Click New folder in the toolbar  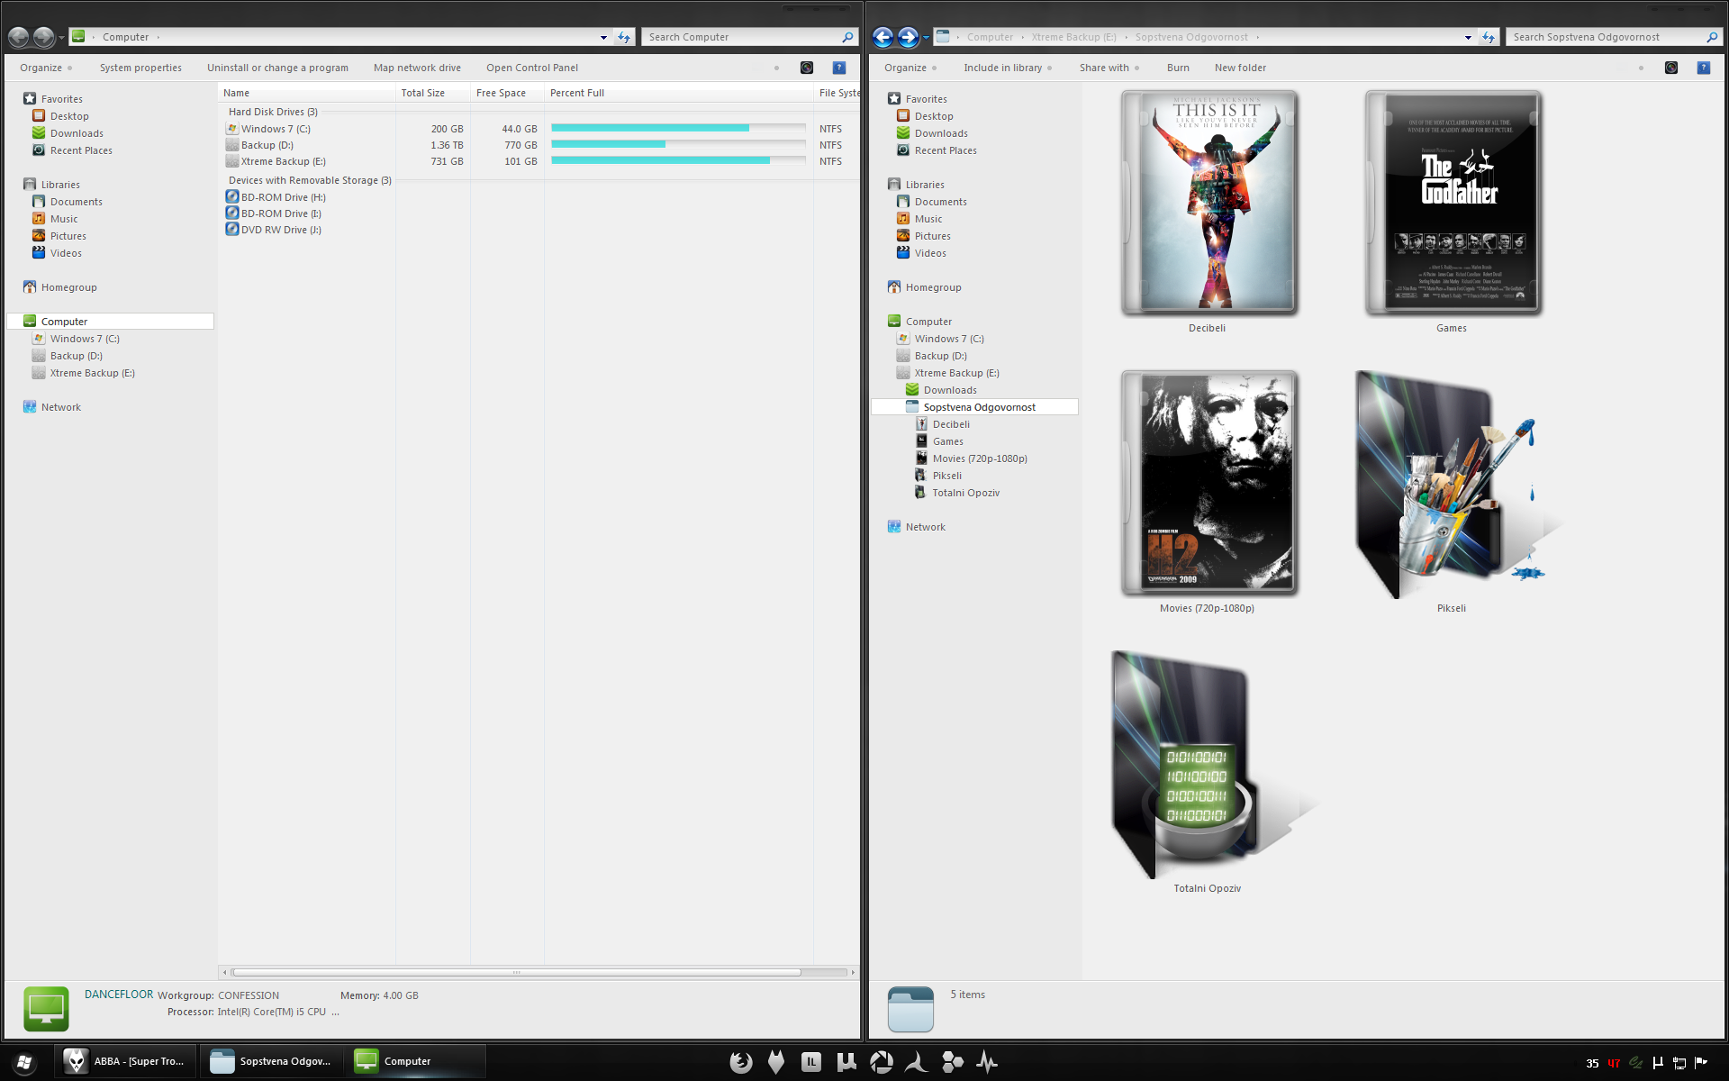click(1240, 68)
